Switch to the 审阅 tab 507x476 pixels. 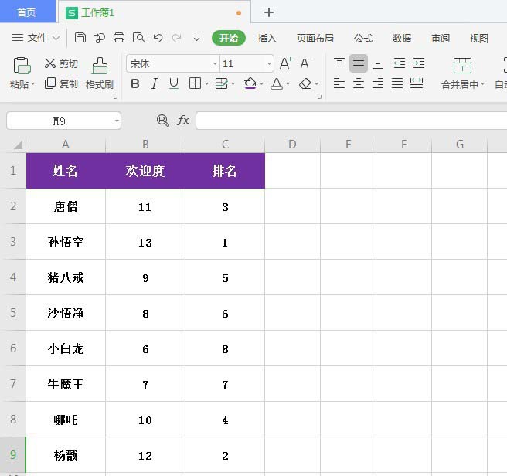(x=441, y=38)
